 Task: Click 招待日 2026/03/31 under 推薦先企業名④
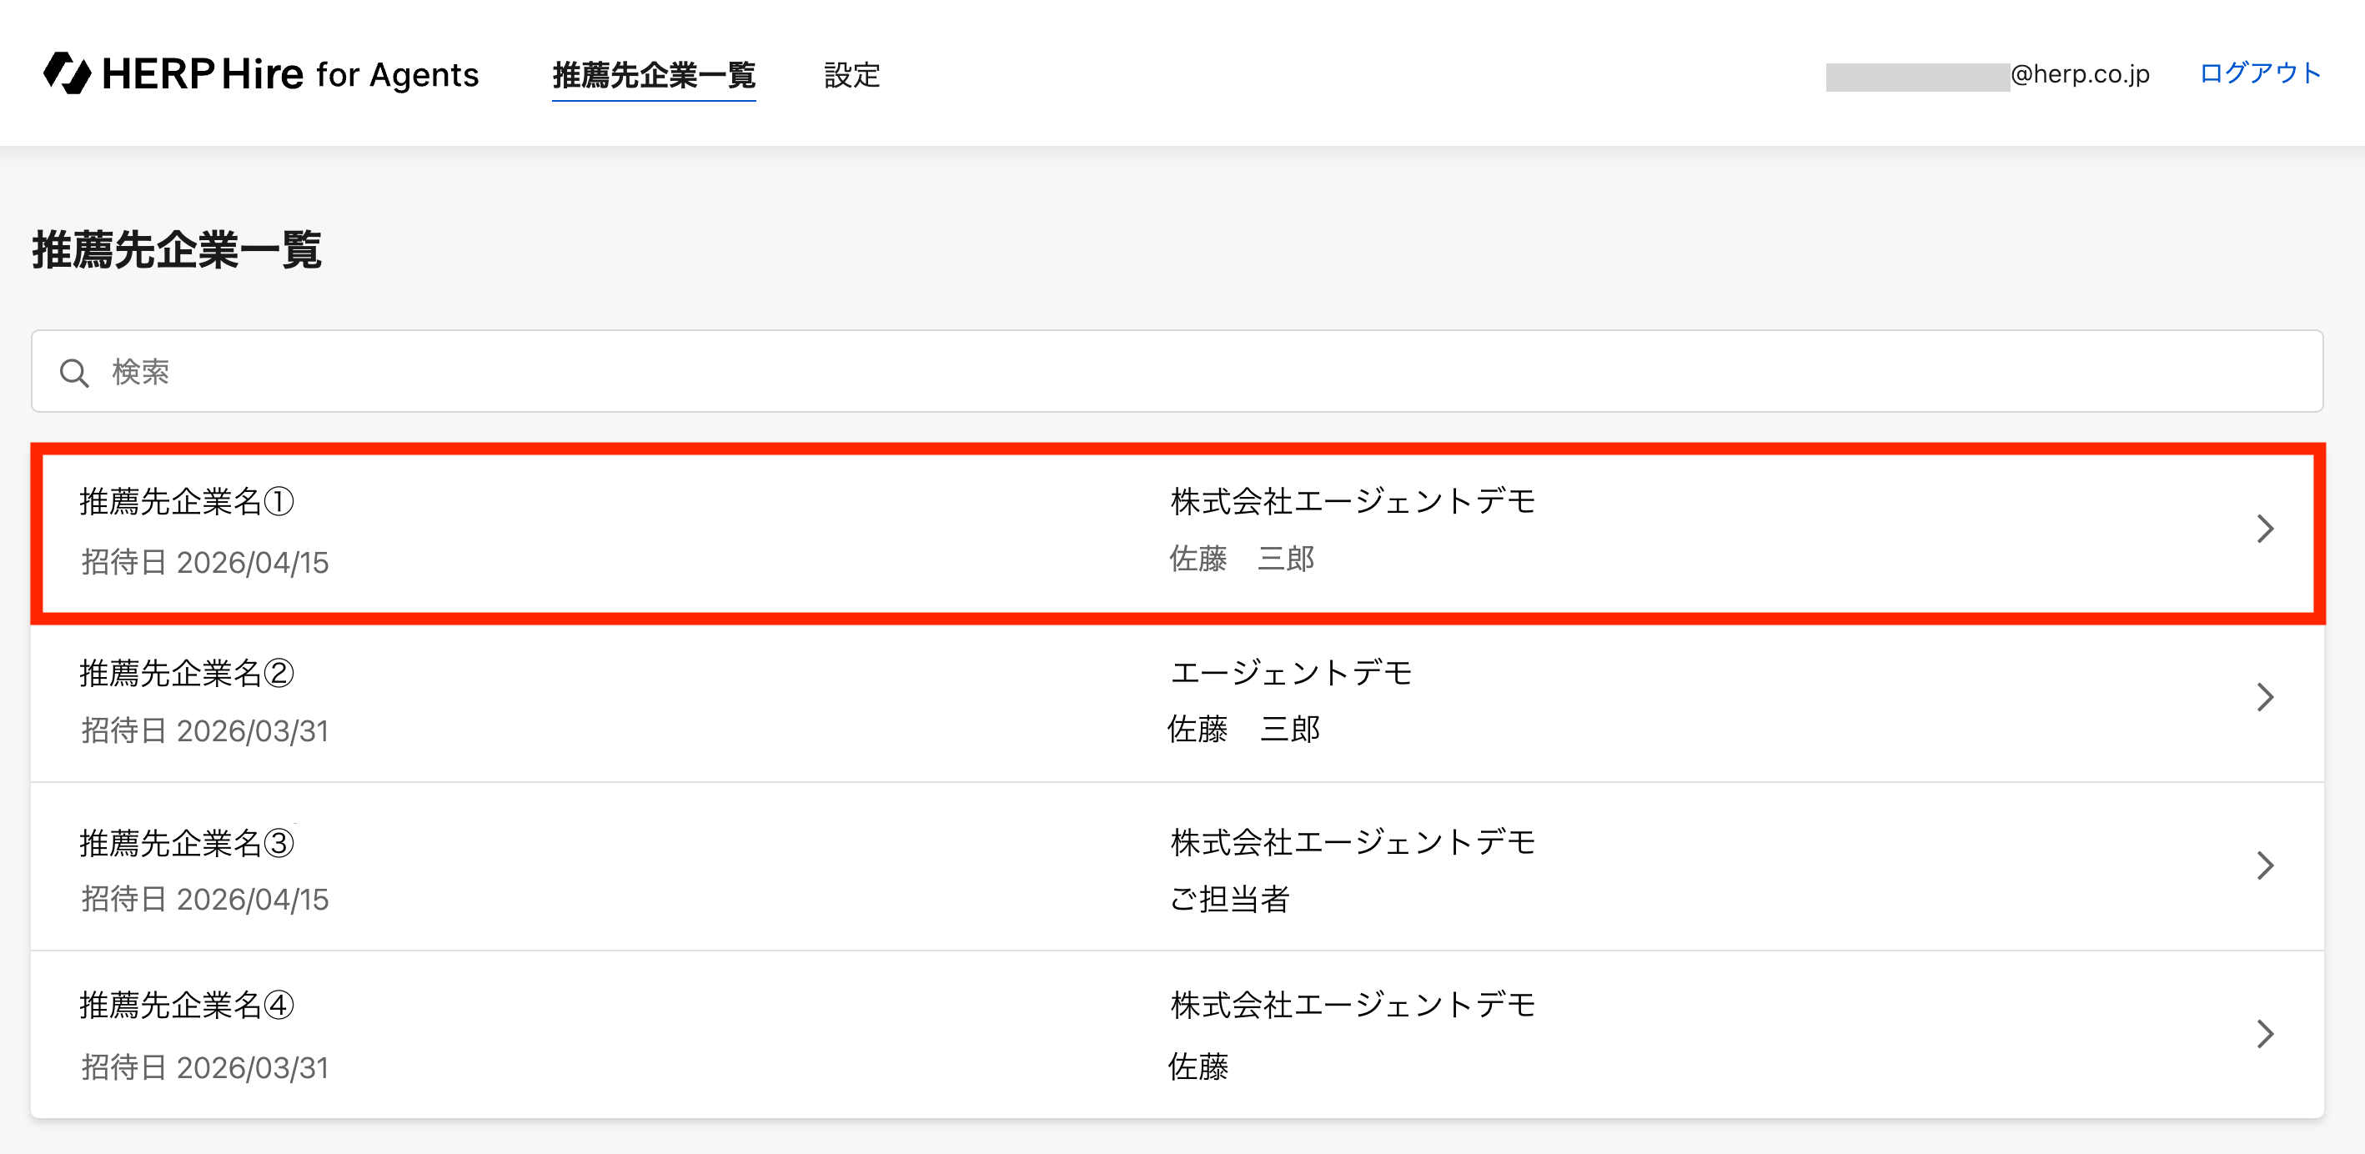(x=205, y=1066)
